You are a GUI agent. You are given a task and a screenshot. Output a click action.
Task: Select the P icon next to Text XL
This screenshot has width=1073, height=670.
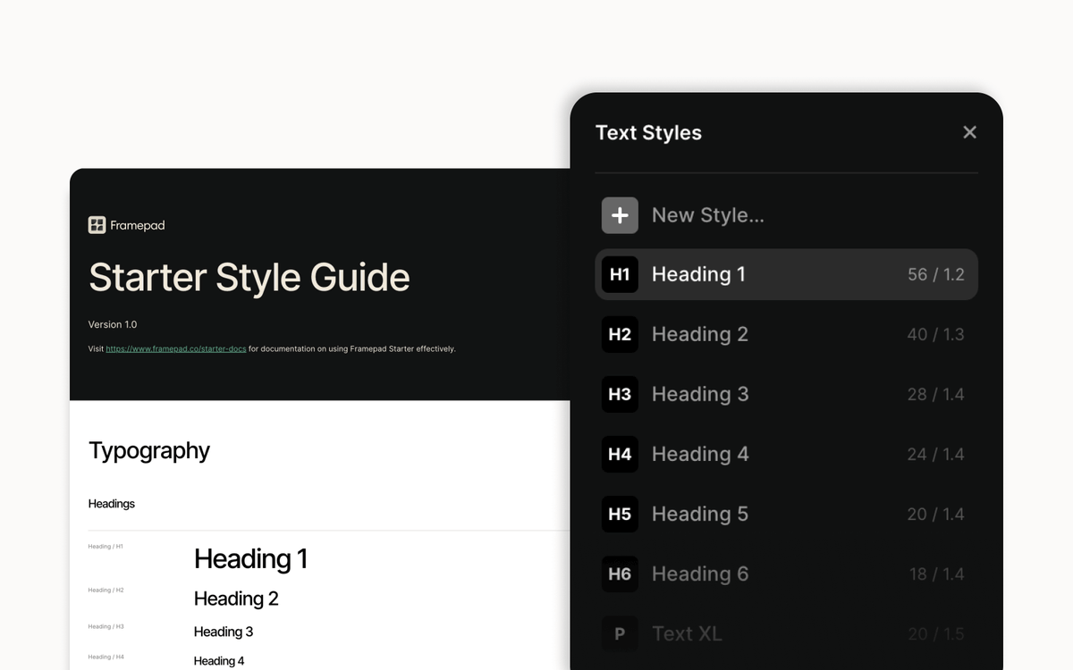pos(620,633)
